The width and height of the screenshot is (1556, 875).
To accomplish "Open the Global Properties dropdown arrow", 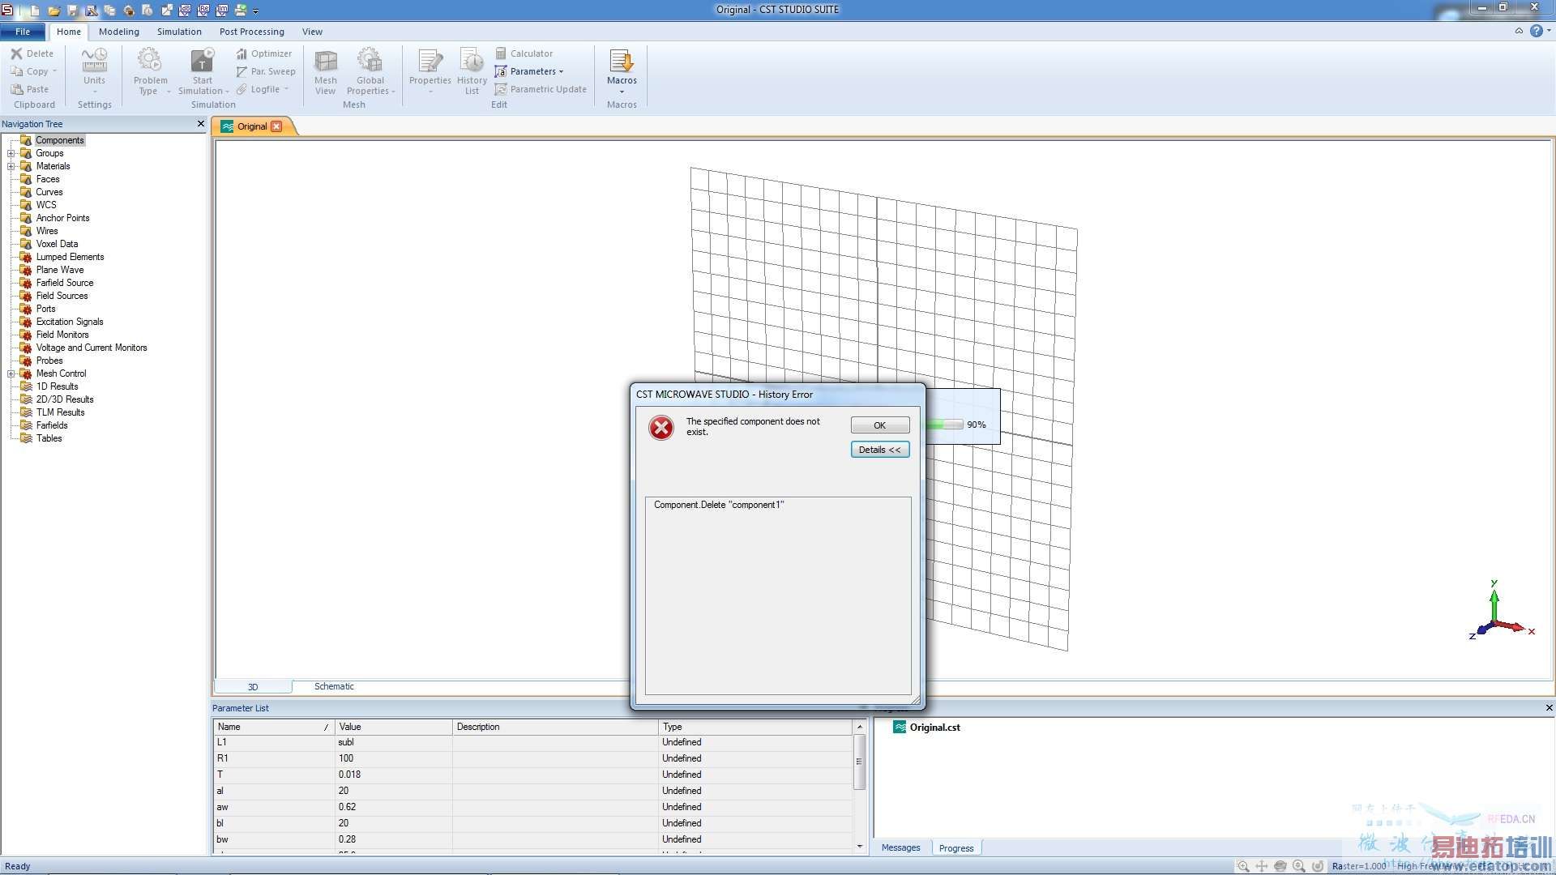I will [393, 92].
